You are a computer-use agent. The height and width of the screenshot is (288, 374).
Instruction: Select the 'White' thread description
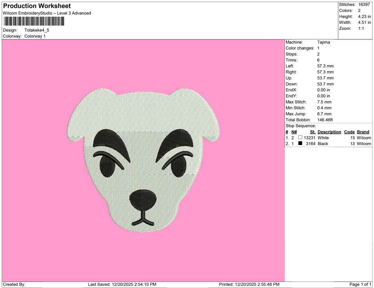tap(323, 138)
